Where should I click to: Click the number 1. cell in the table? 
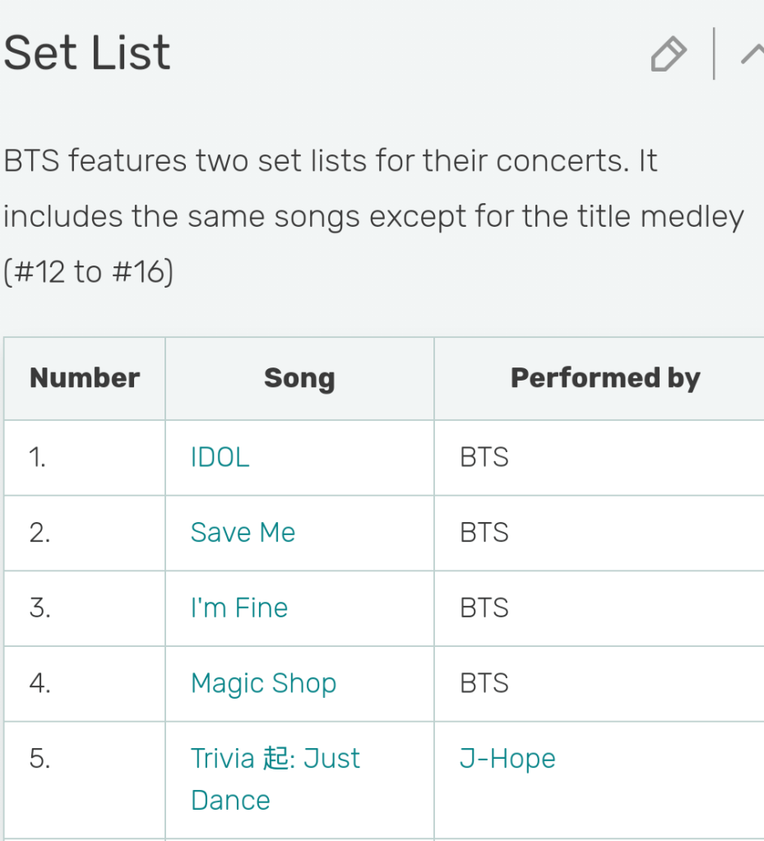pyautogui.click(x=38, y=457)
